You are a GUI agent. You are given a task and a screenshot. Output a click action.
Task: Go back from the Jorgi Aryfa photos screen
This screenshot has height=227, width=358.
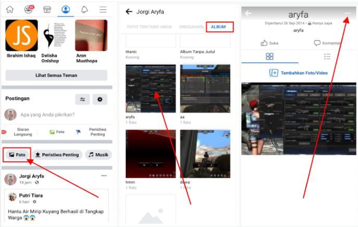129,11
